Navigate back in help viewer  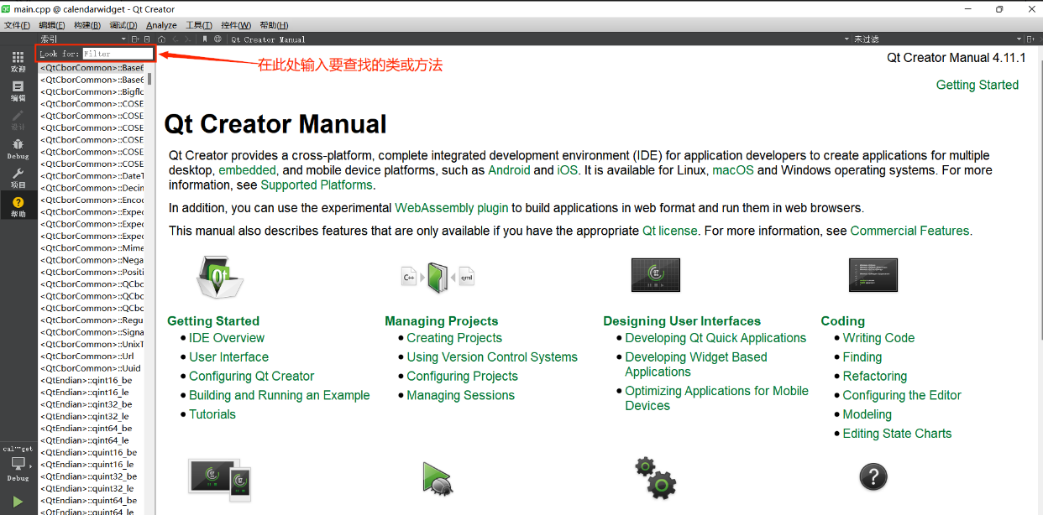click(x=176, y=39)
